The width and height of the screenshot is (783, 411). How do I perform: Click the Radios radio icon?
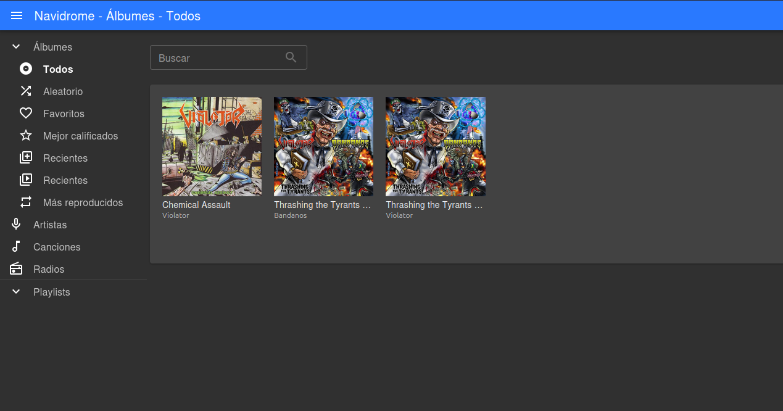(17, 269)
